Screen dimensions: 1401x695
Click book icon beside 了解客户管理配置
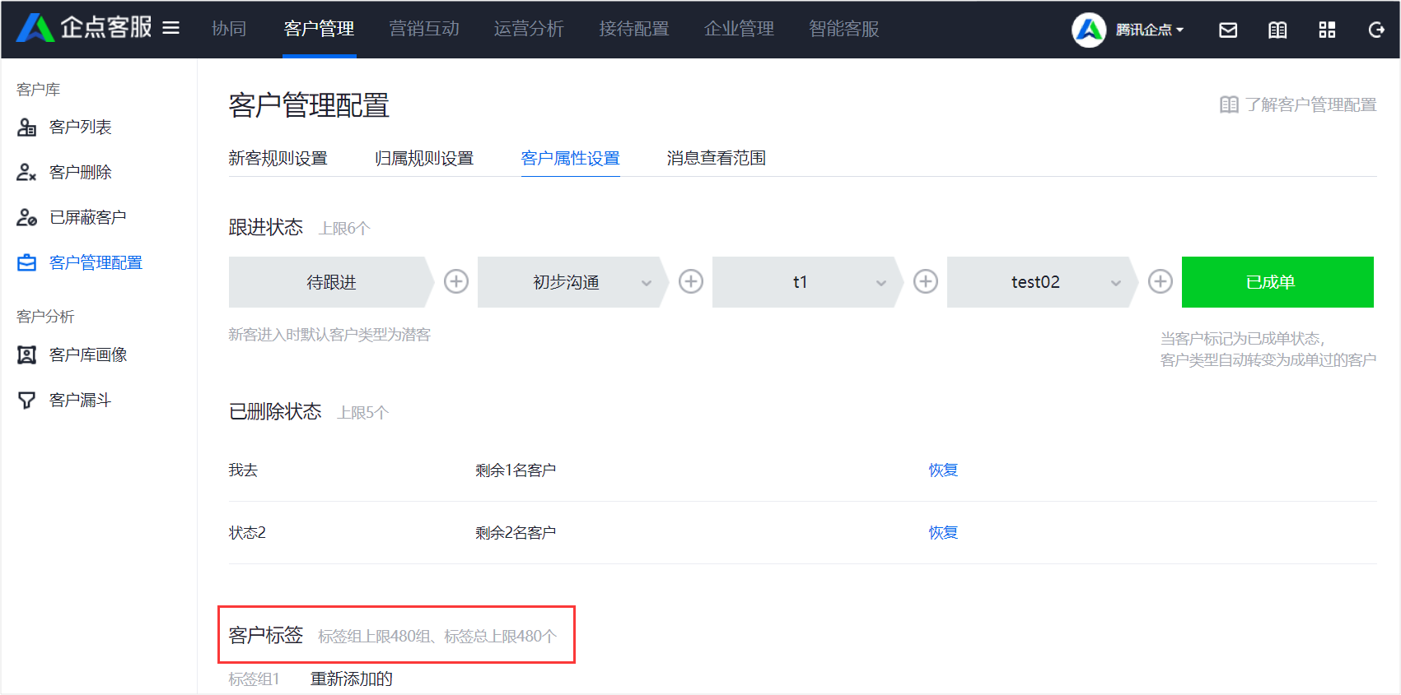[1229, 104]
